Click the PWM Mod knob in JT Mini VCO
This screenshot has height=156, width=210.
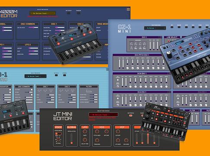coord(97,140)
